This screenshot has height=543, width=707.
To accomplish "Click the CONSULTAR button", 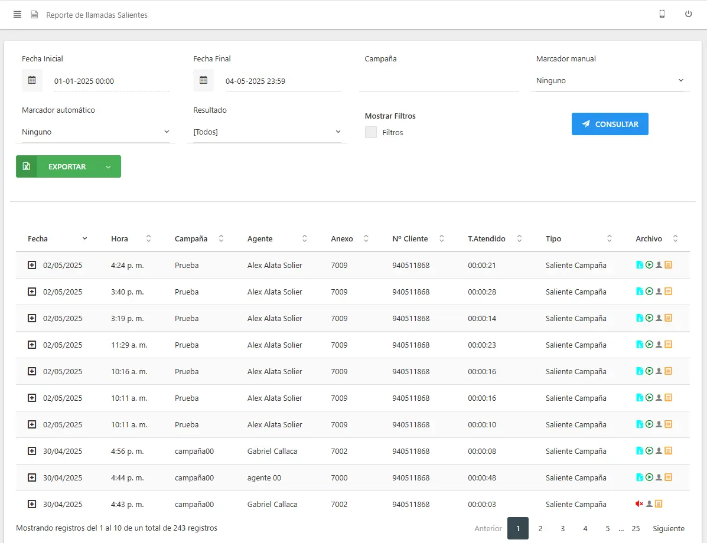I will pyautogui.click(x=610, y=124).
